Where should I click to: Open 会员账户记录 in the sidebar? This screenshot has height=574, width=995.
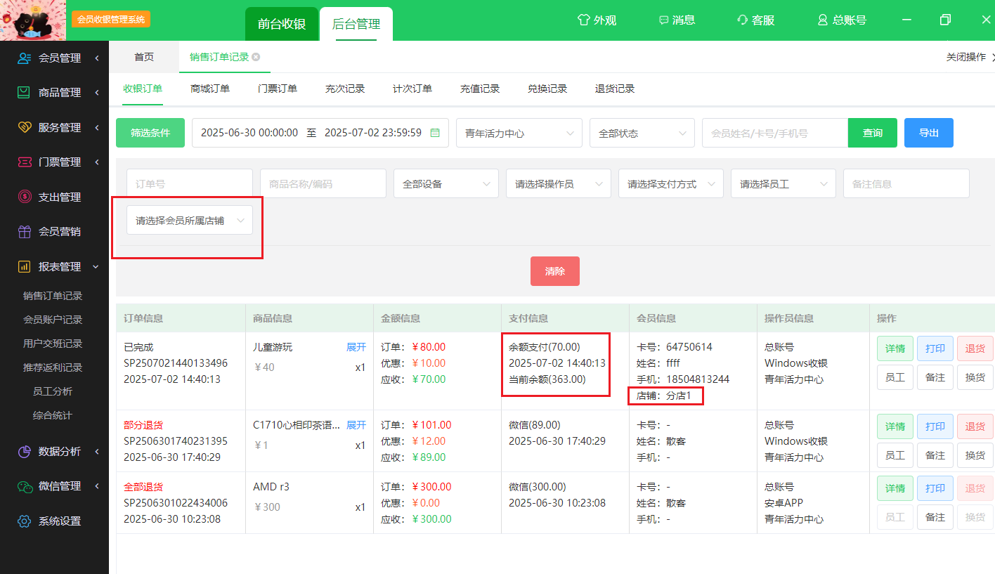53,320
